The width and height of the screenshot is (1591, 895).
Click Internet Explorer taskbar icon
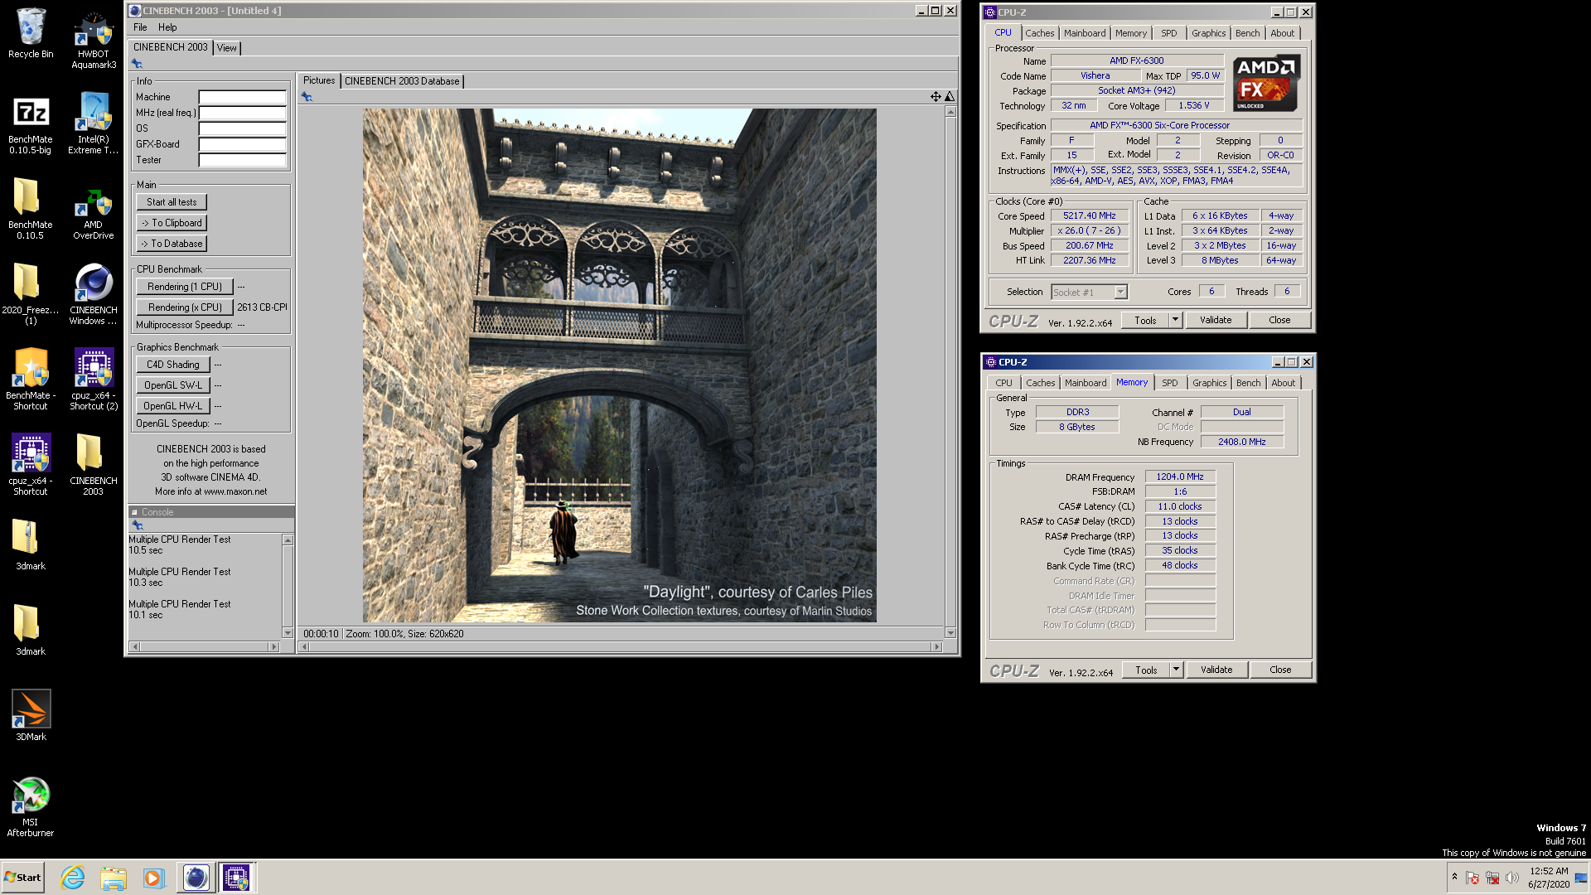73,878
